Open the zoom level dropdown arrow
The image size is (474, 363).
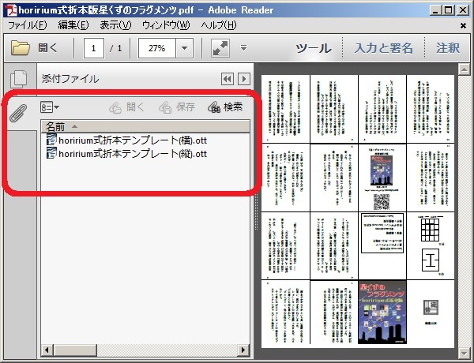point(184,48)
